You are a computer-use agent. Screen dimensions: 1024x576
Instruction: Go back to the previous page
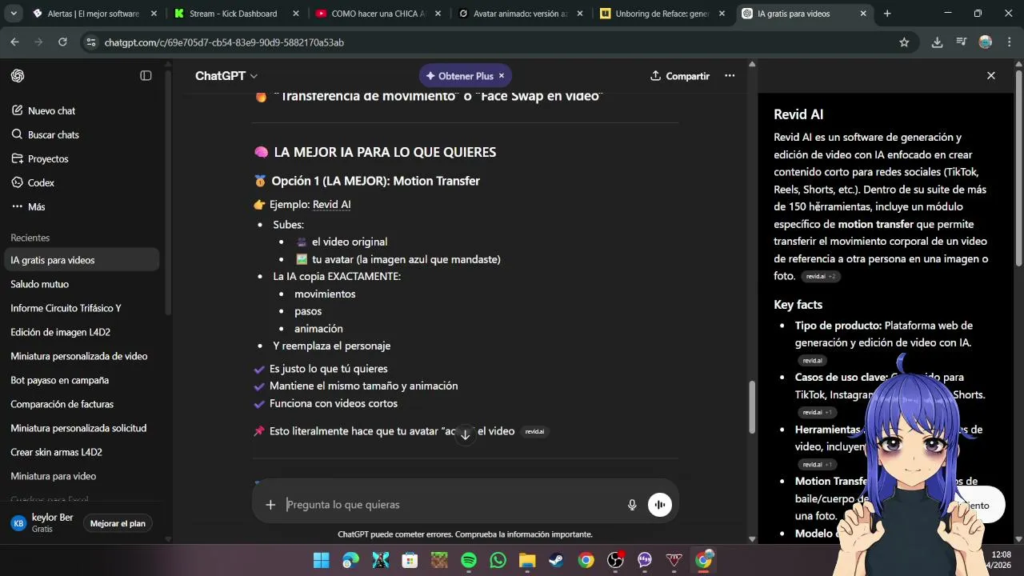pyautogui.click(x=14, y=42)
